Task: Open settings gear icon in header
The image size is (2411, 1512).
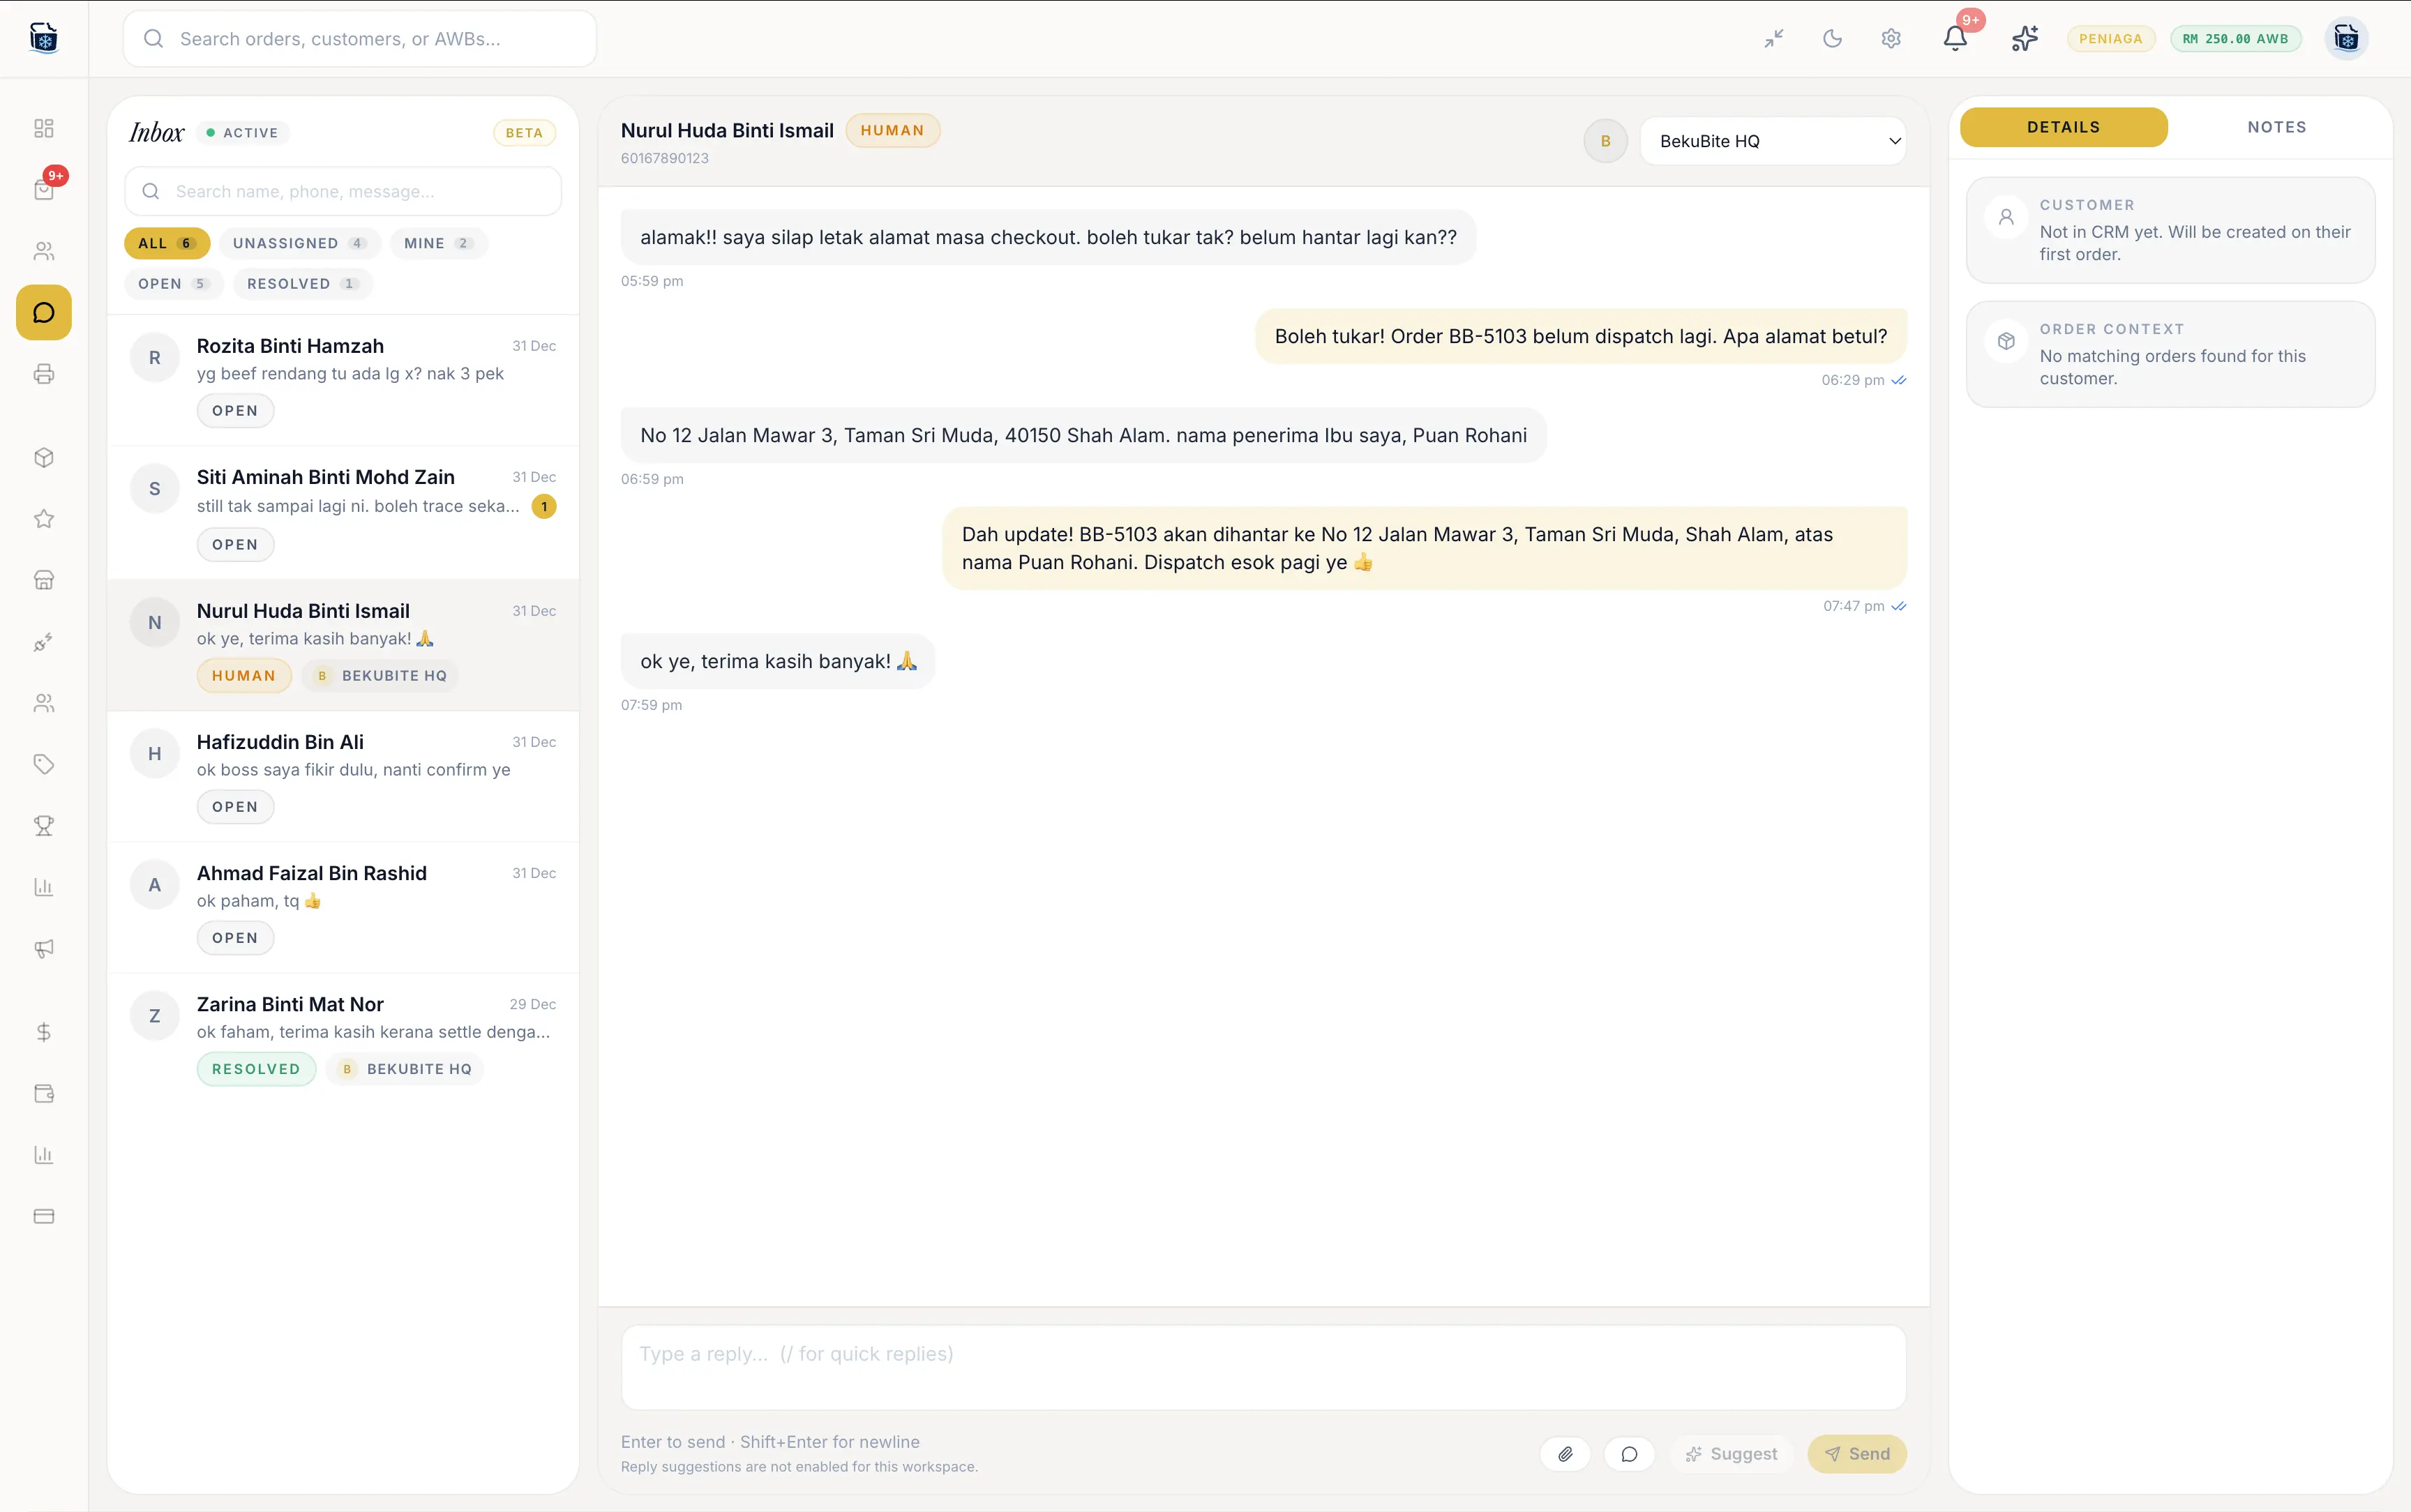Action: tap(1890, 39)
